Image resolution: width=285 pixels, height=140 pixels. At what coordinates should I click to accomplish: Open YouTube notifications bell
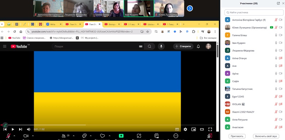tap(198, 47)
